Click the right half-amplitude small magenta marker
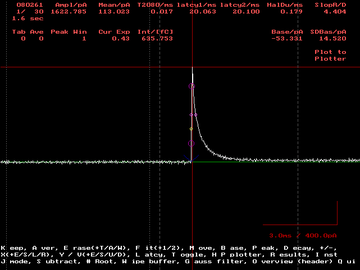Viewport: 360px width, 270px height. (195, 115)
